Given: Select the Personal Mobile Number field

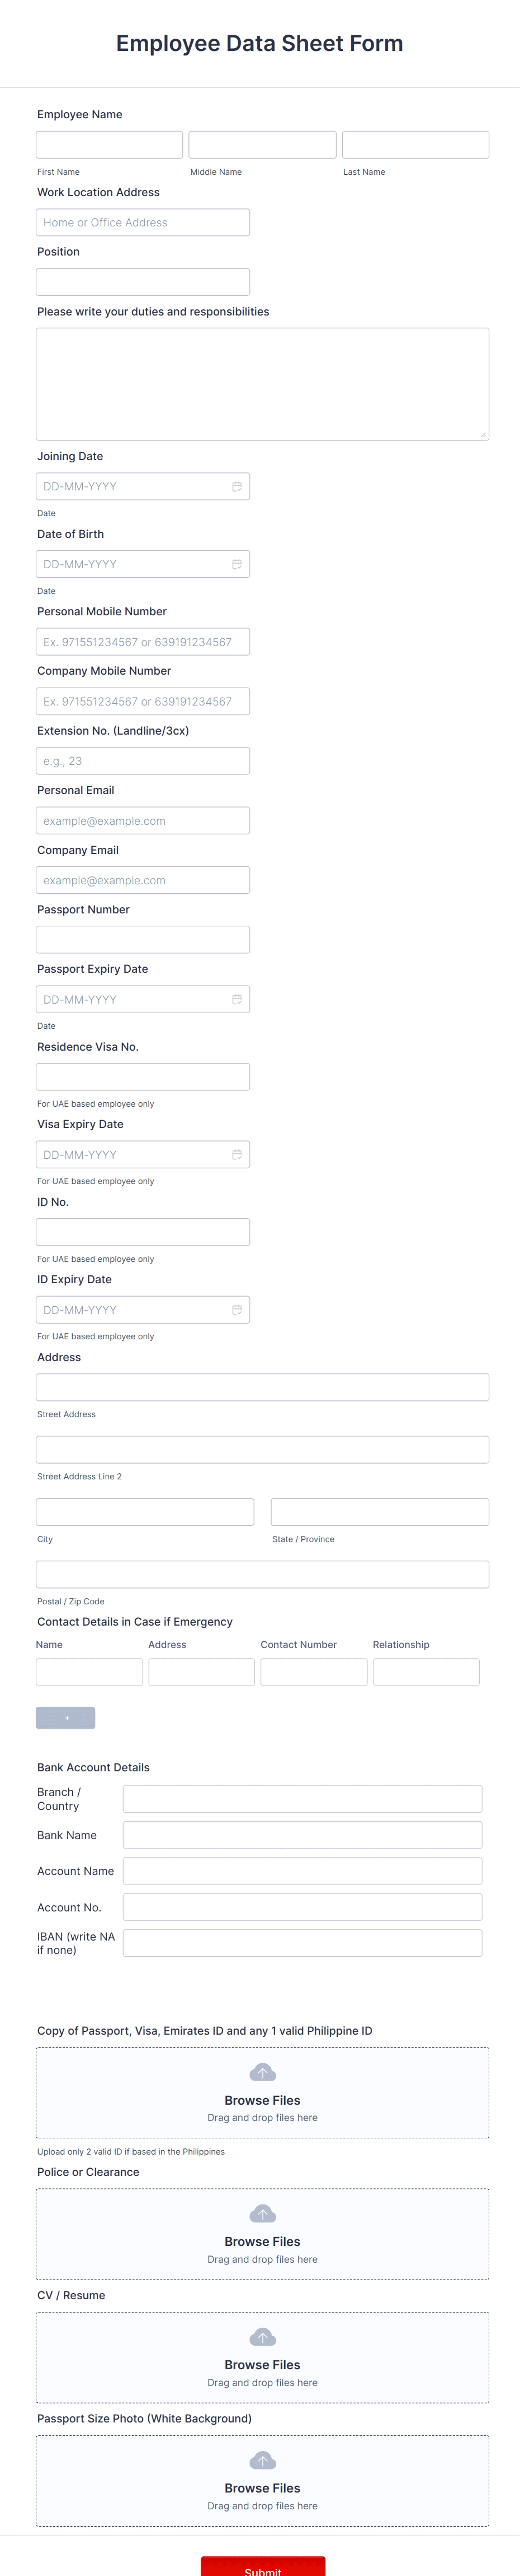Looking at the screenshot, I should point(143,641).
